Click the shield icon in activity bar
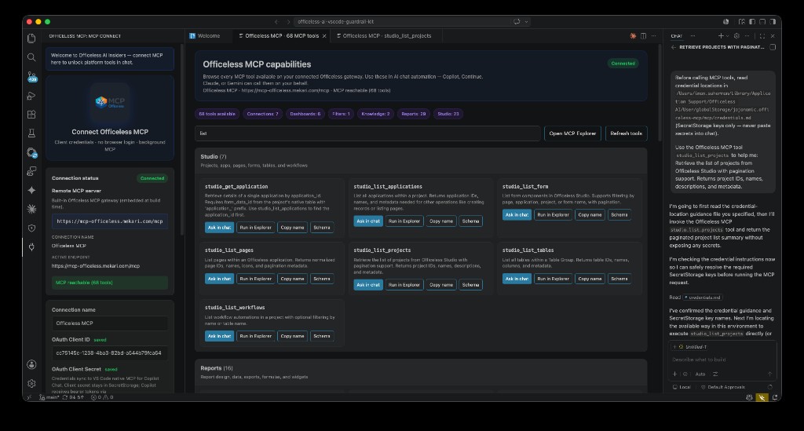804x431 pixels. 31,228
